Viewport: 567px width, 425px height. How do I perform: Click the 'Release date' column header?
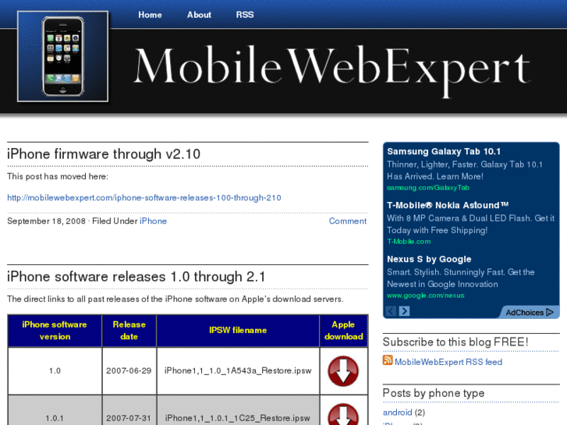(129, 331)
